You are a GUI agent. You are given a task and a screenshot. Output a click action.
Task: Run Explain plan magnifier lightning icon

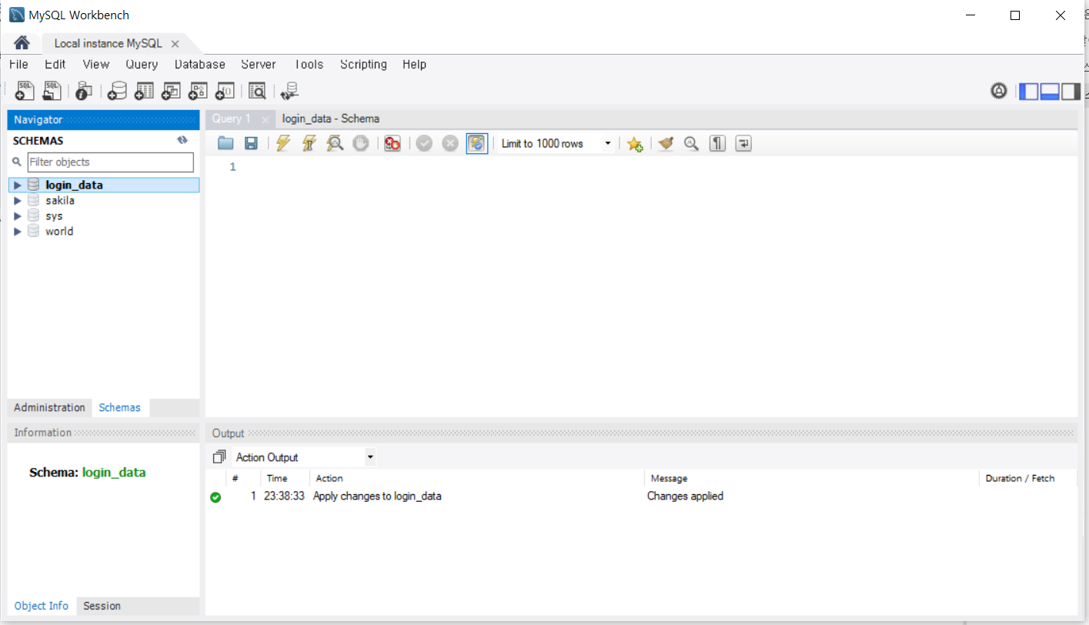[x=335, y=143]
